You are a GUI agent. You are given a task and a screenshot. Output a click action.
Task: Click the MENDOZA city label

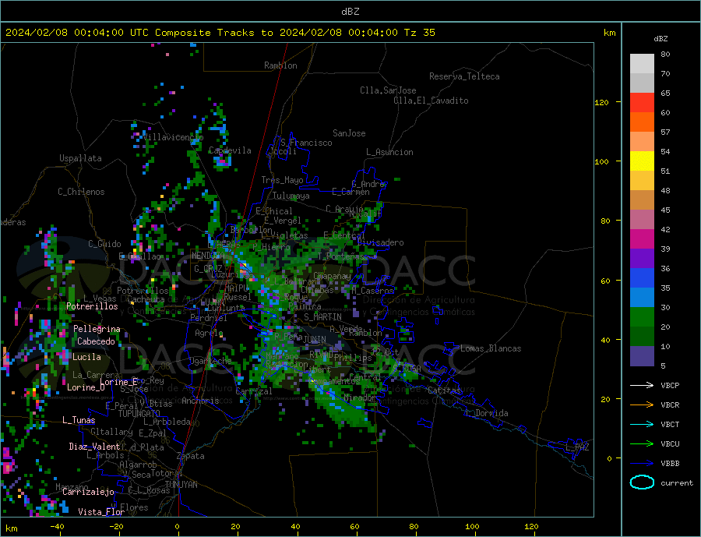point(208,256)
